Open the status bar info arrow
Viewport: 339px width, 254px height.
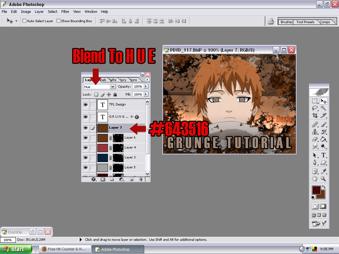tap(81, 239)
